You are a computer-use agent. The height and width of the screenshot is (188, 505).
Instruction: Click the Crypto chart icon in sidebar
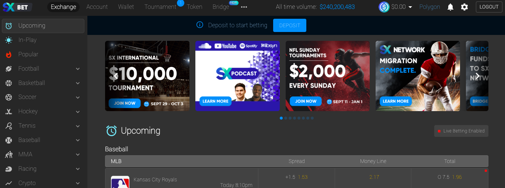[9, 183]
